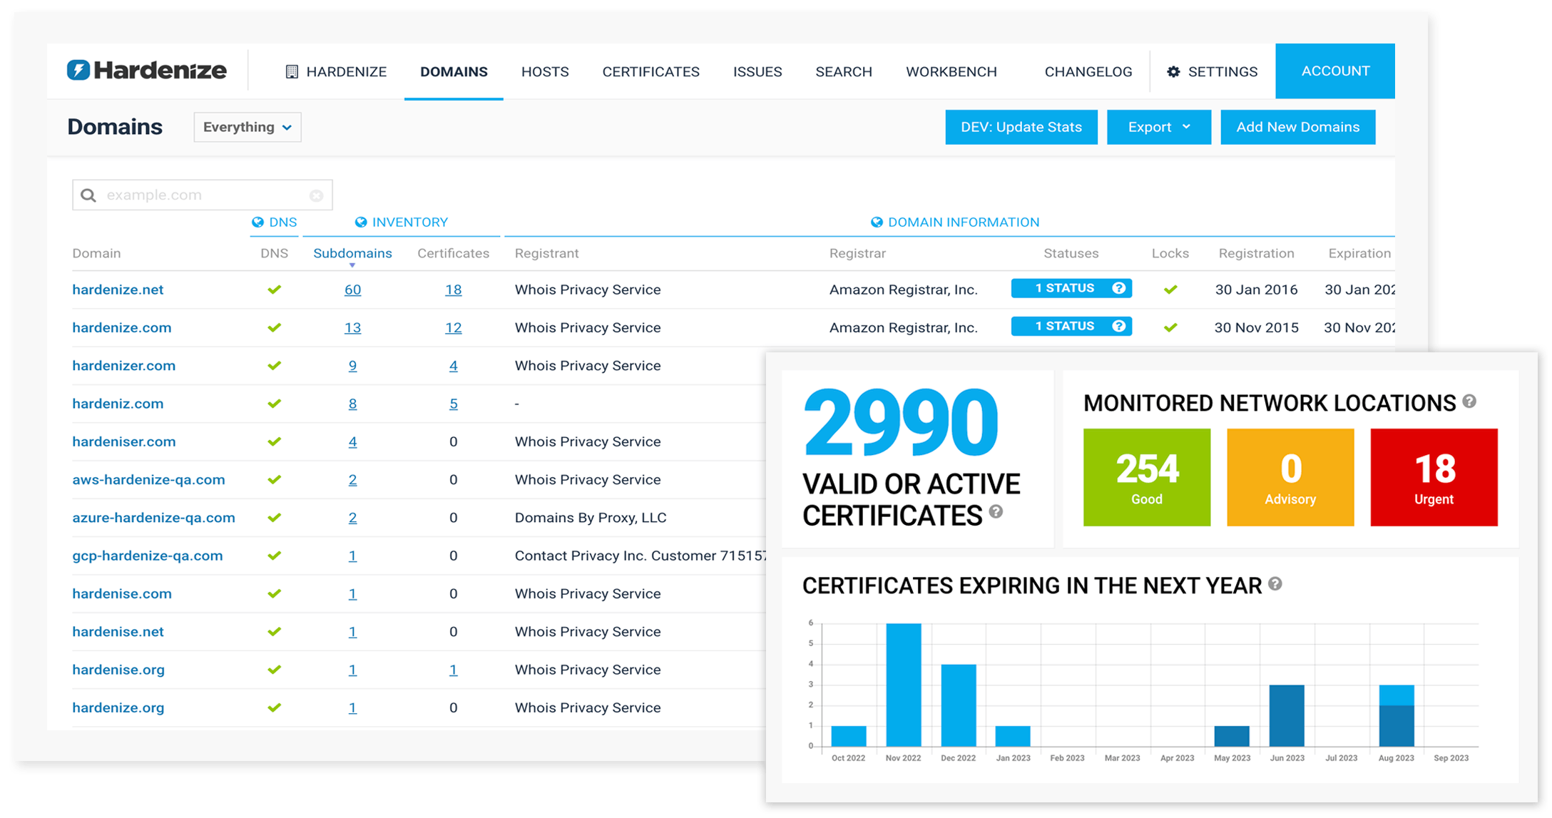Viewport: 1552px width, 818px height.
Task: Open the hardenize.net domain link
Action: point(118,290)
